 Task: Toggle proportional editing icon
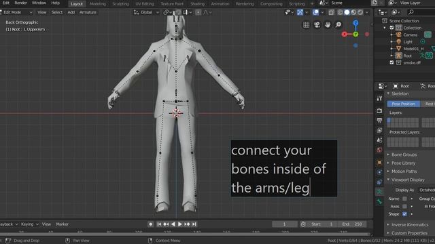pos(198,12)
